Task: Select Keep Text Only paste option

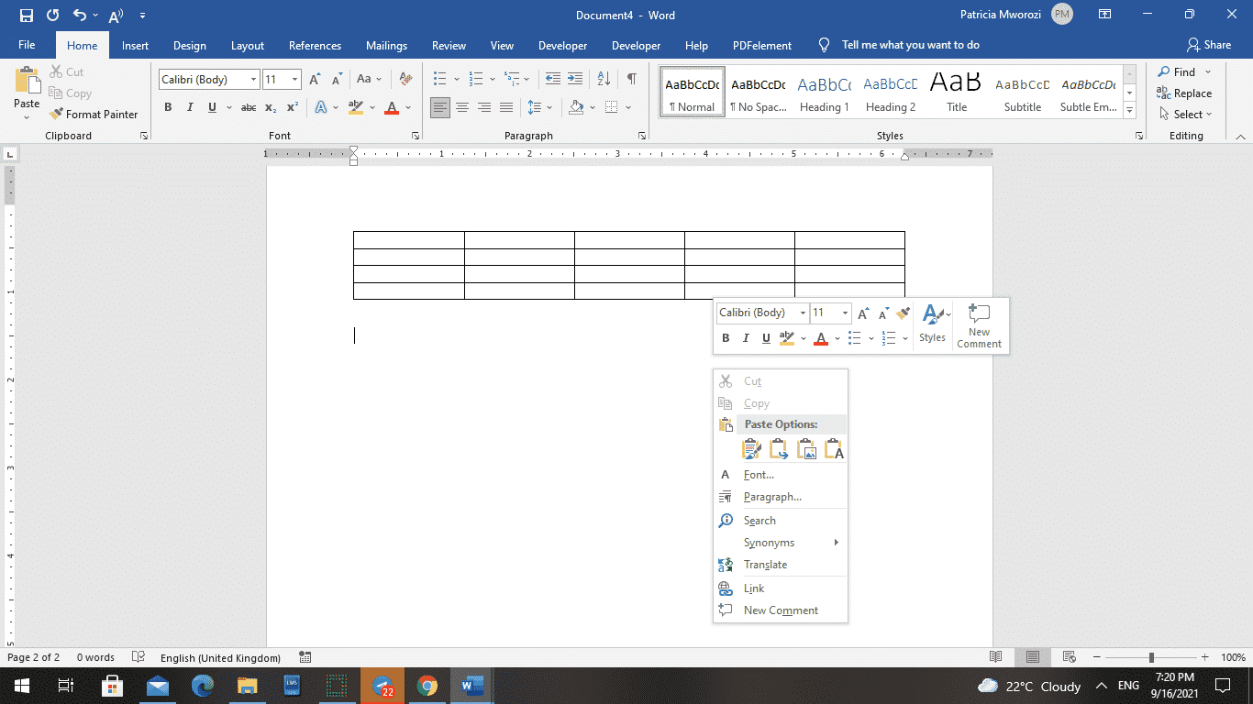Action: point(835,448)
